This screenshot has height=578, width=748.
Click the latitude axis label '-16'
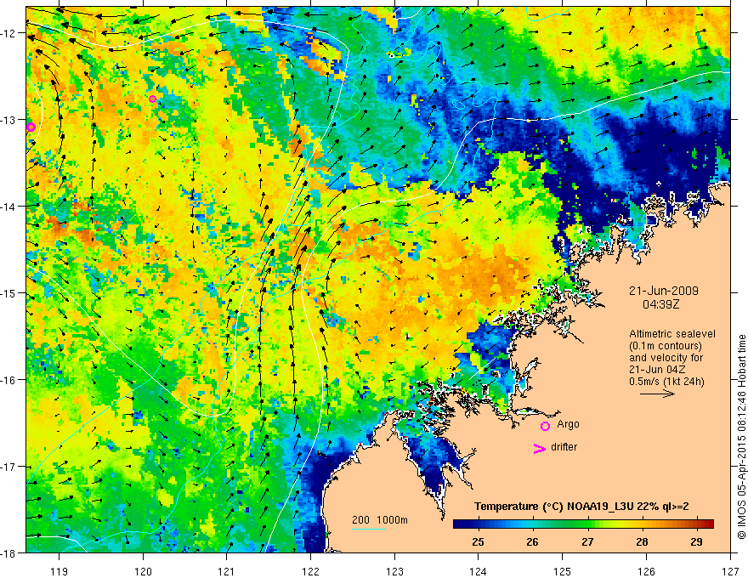tap(9, 380)
